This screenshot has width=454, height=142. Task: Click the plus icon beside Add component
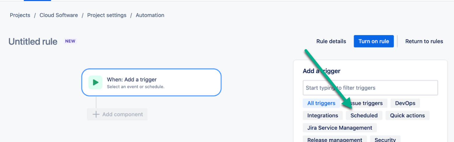96,114
